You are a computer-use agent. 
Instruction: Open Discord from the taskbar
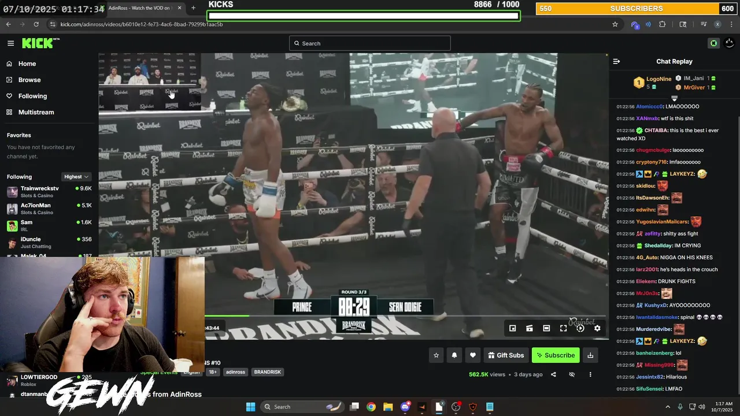[405, 407]
